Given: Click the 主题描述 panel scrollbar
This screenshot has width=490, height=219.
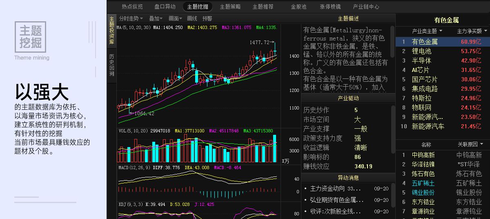Looking at the screenshot, I should click(x=392, y=41).
